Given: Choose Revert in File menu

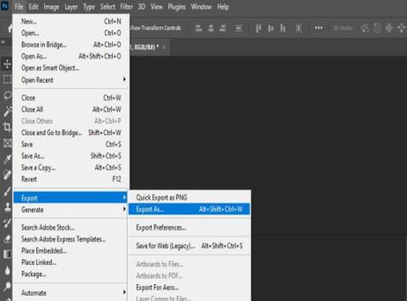Looking at the screenshot, I should coord(71,179).
